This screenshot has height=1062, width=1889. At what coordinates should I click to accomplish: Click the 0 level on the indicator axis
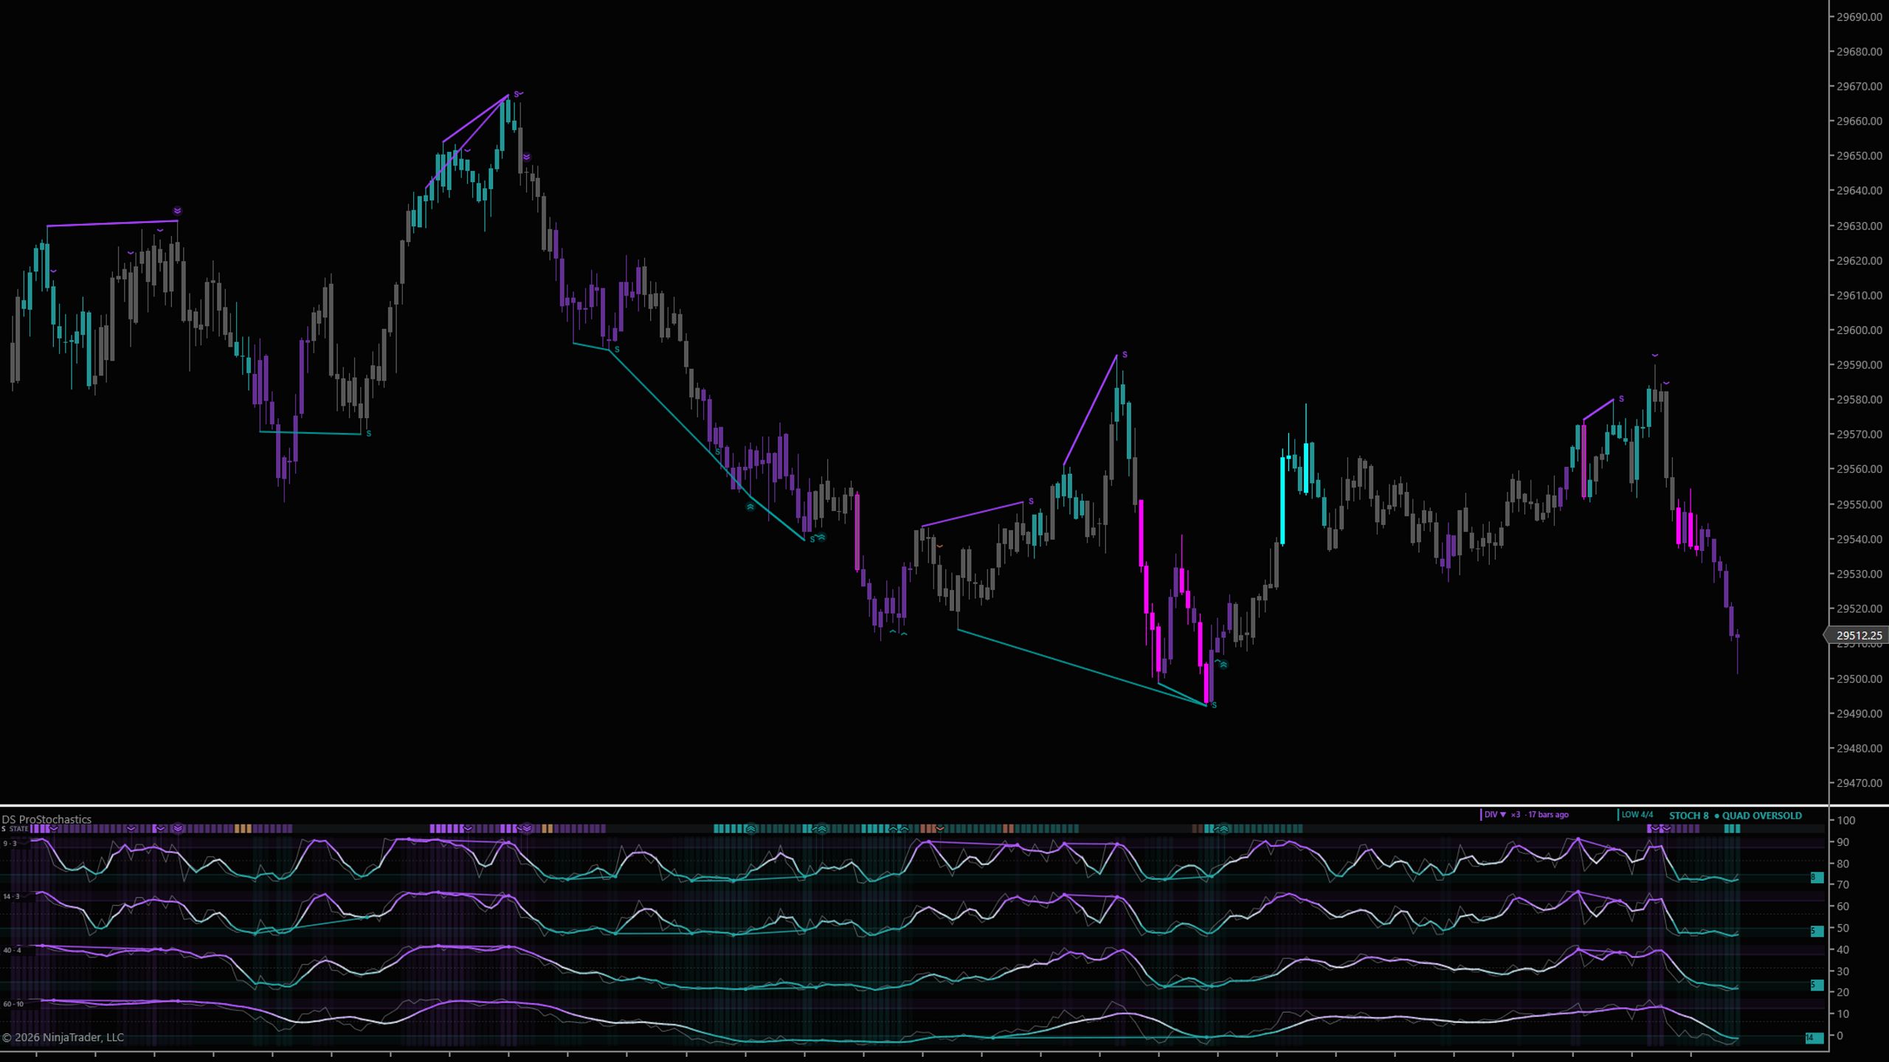coord(1840,1036)
